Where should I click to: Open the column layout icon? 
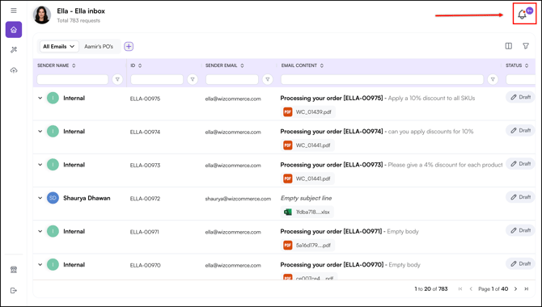point(509,46)
